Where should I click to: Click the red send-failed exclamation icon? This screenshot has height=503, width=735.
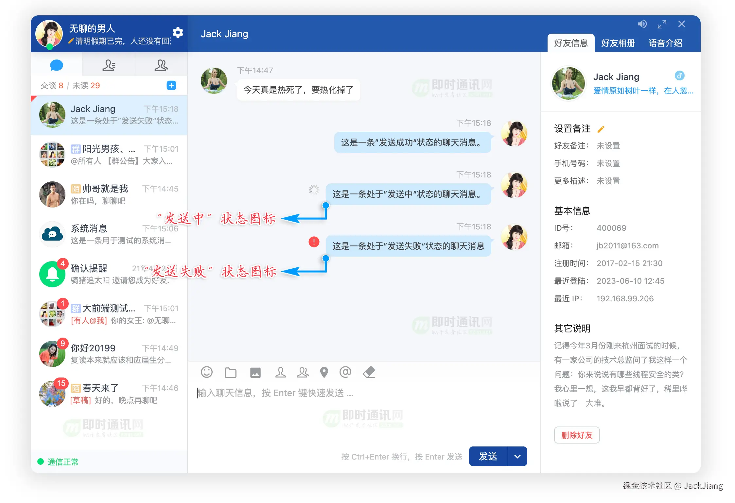click(314, 242)
